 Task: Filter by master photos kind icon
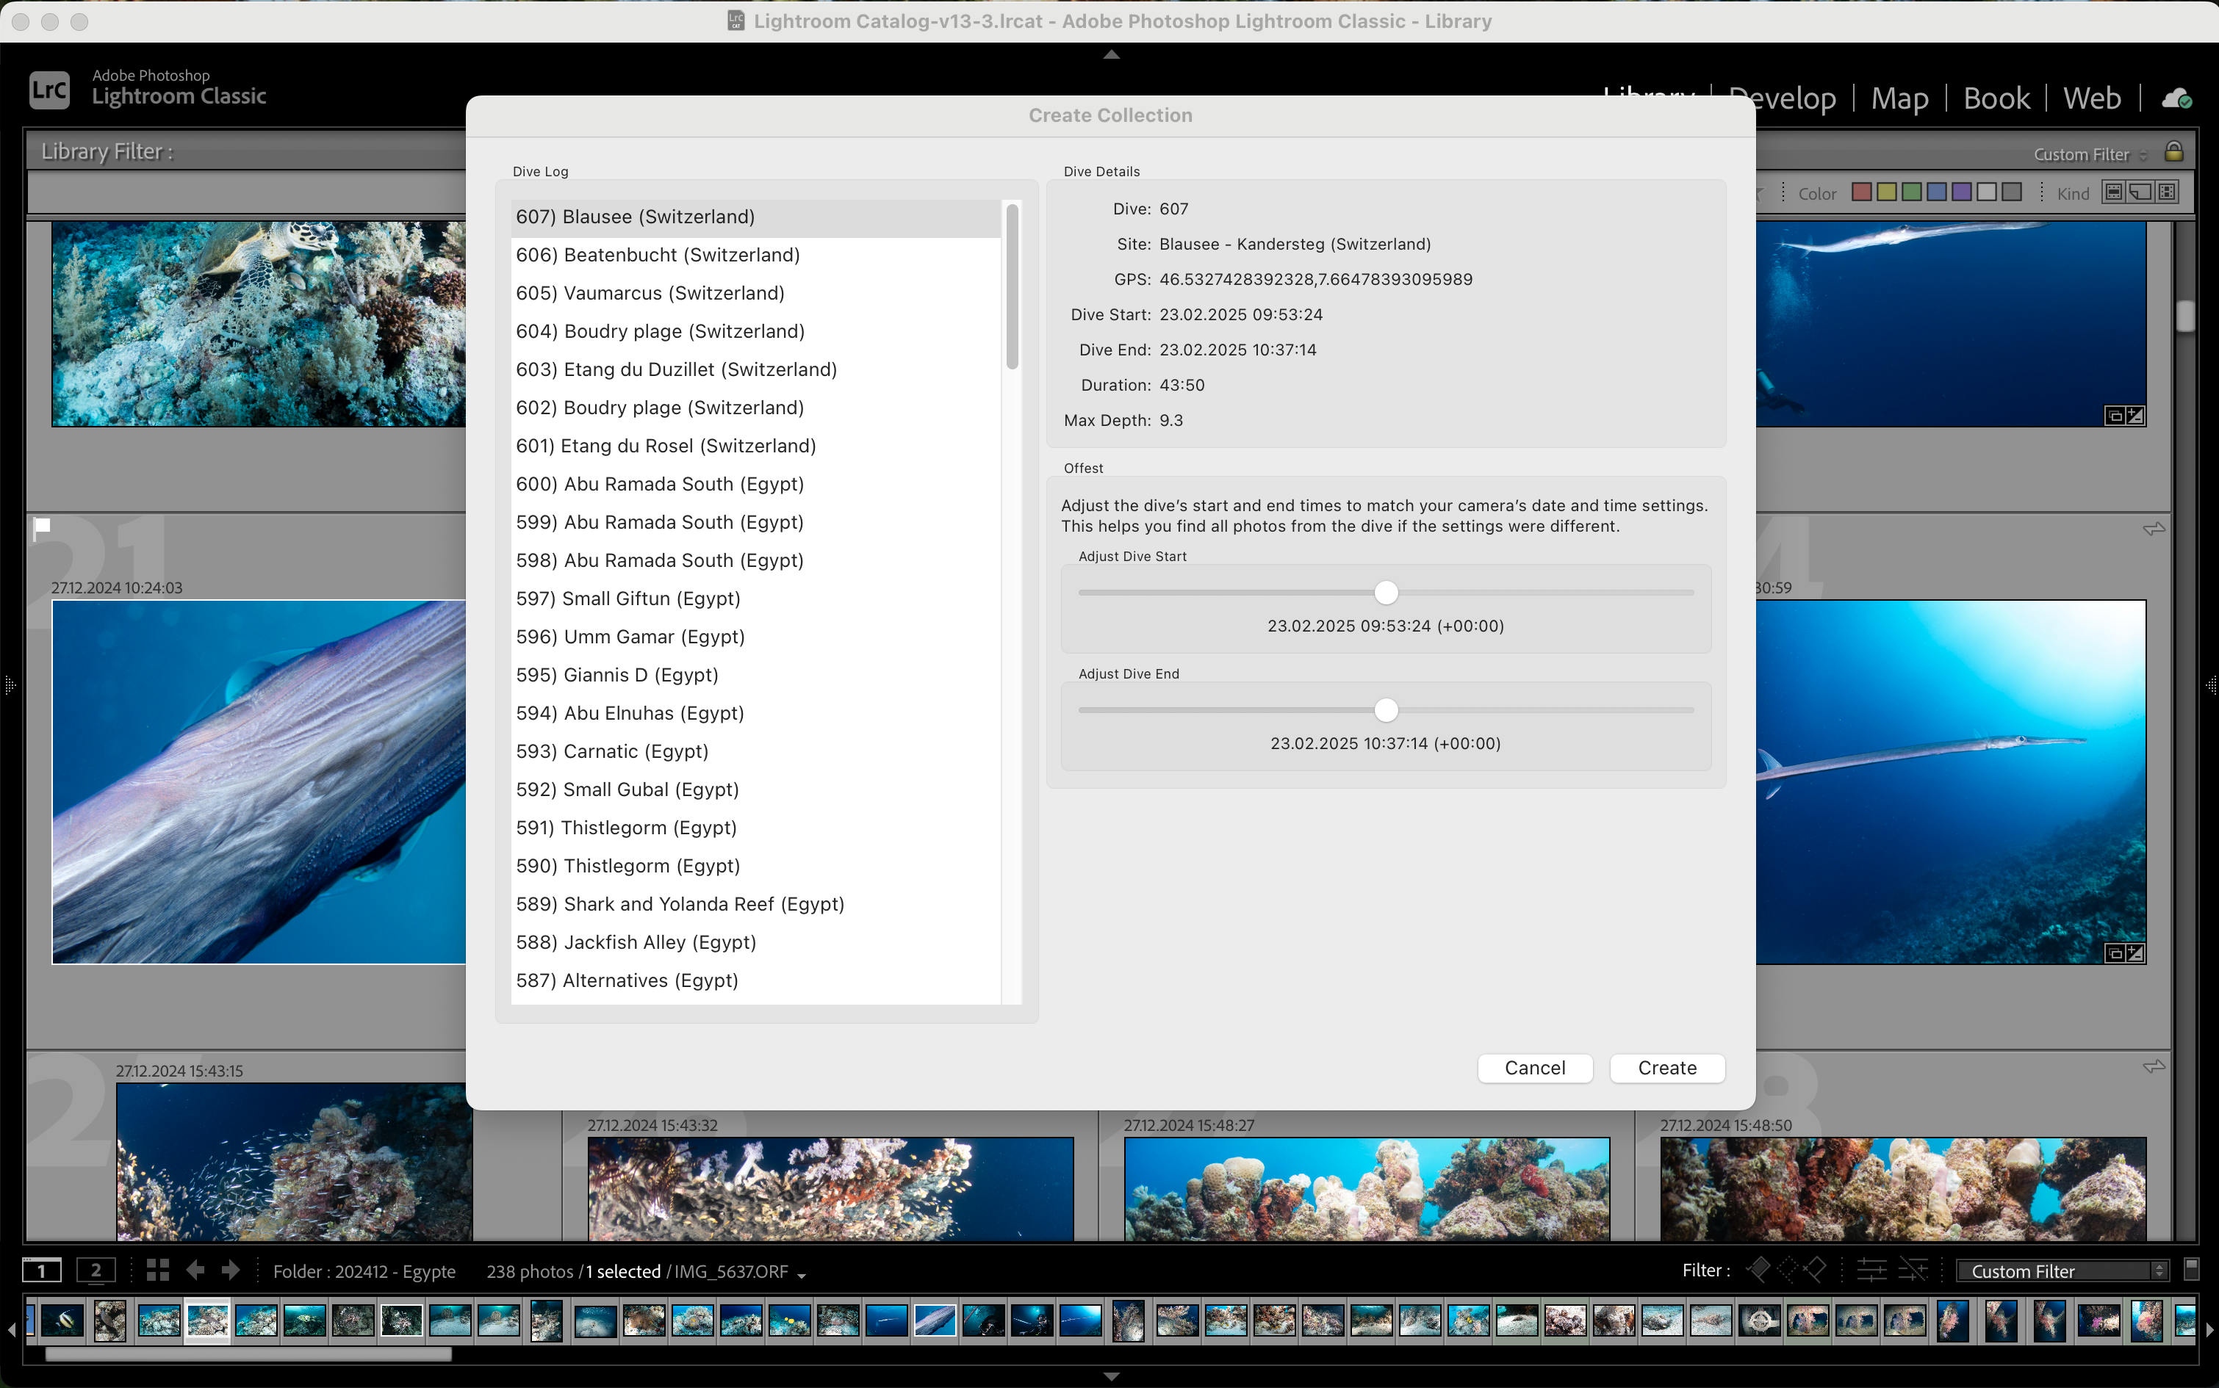[x=2113, y=192]
